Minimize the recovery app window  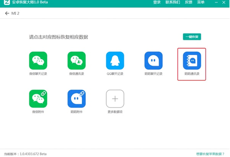216,3
